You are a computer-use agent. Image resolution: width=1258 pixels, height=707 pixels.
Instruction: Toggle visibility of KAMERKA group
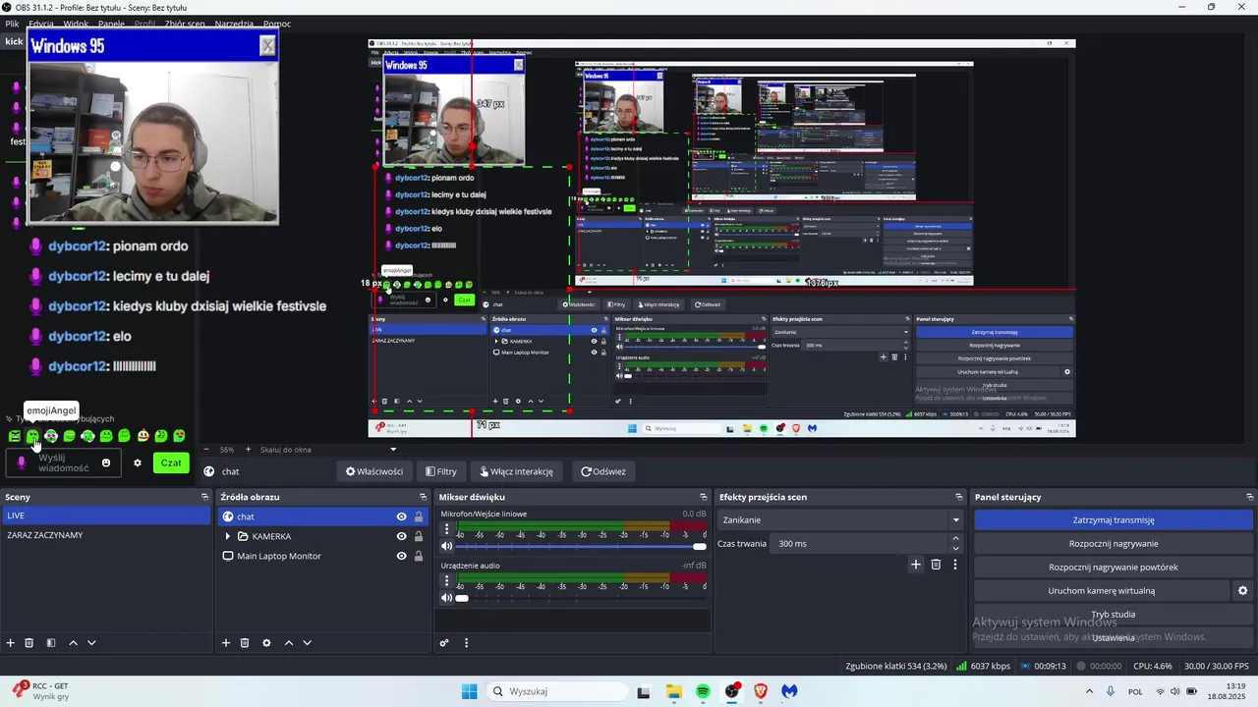coord(401,536)
